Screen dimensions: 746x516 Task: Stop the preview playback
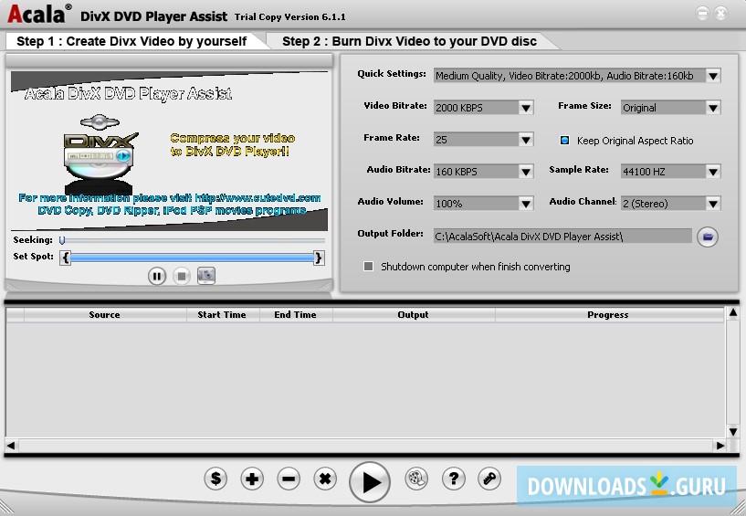click(x=182, y=276)
